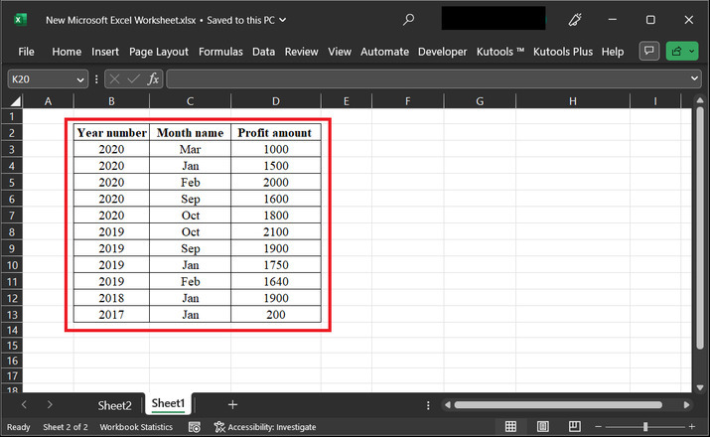The height and width of the screenshot is (437, 710).
Task: Open the Developer tab
Action: pyautogui.click(x=442, y=52)
